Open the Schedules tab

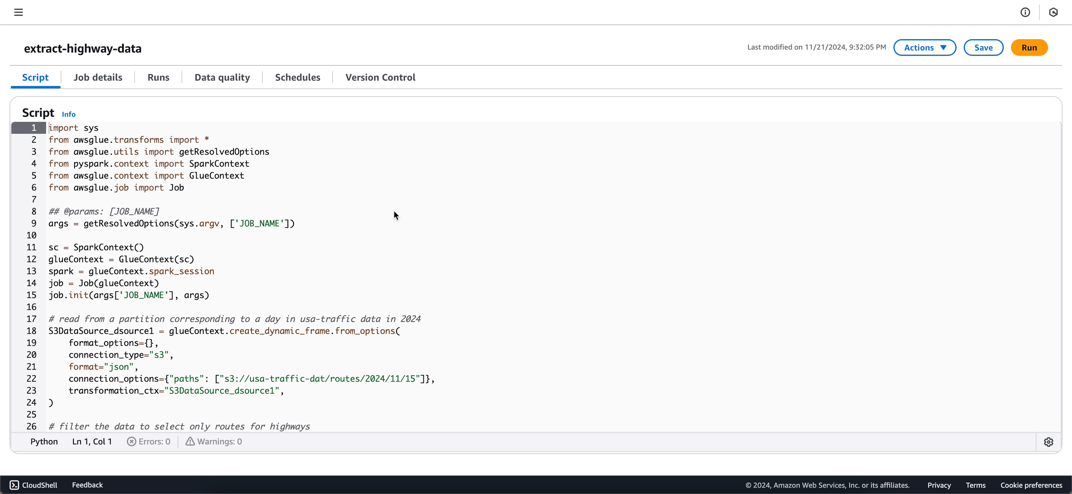(297, 77)
